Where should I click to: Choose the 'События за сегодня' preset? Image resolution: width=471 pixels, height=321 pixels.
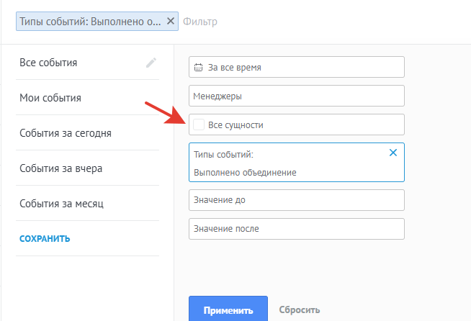point(66,133)
